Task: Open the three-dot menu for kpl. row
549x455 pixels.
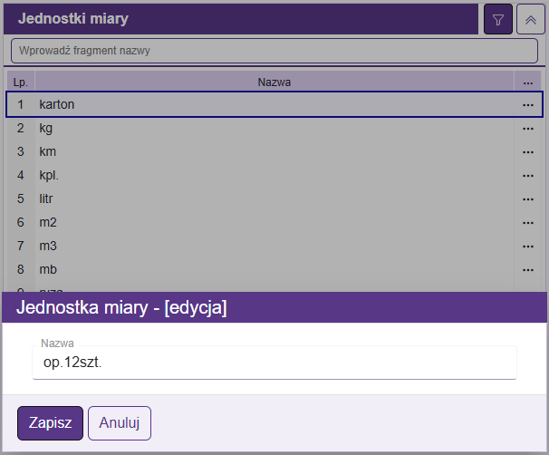Action: (x=528, y=176)
